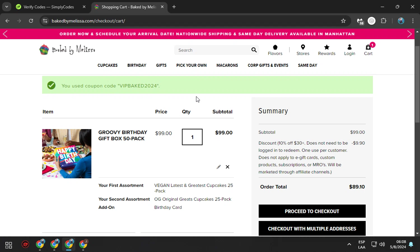View site information icon in address bar
The image size is (420, 252).
click(45, 21)
